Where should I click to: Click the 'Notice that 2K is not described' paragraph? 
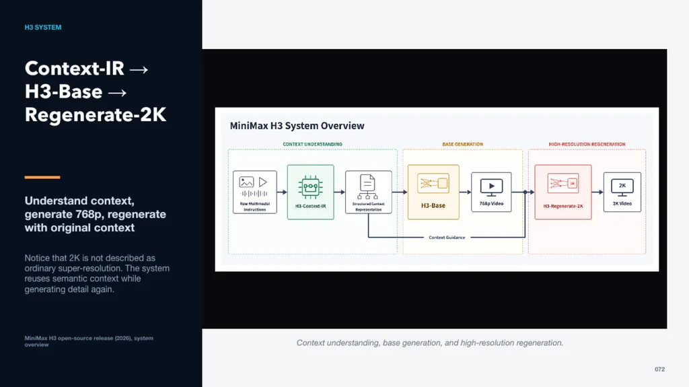[97, 273]
